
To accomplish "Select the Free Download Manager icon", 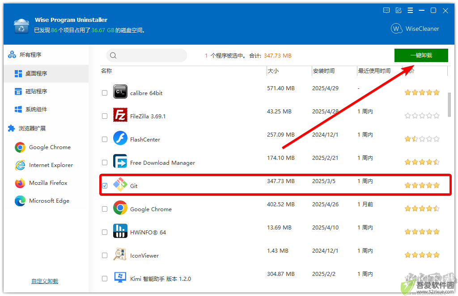I will 120,161.
